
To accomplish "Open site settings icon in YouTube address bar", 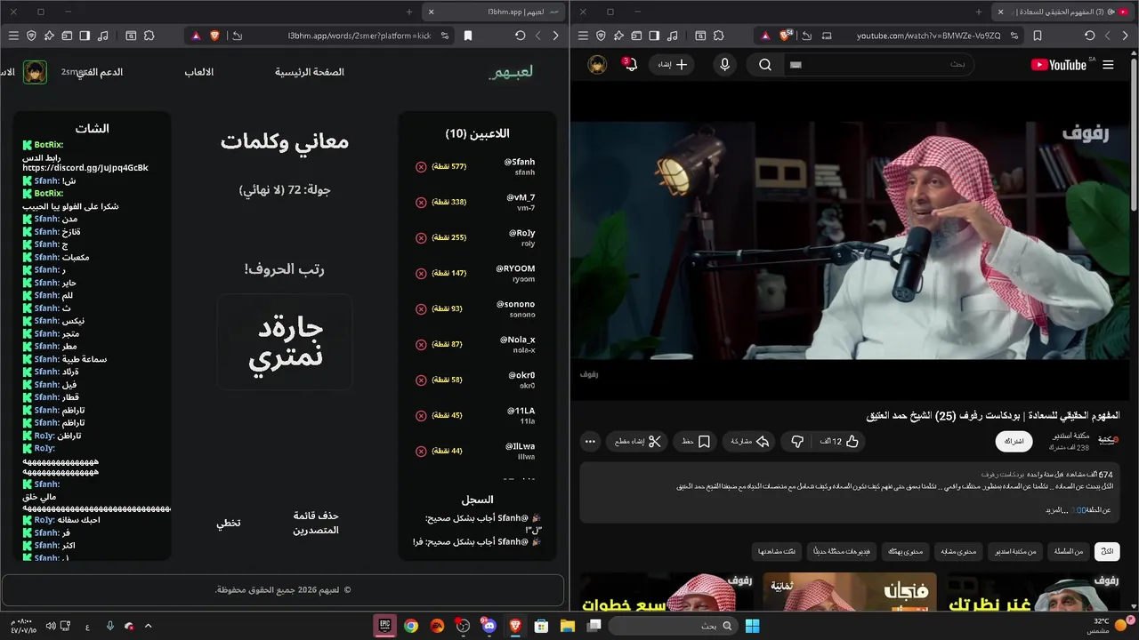I will coord(1014,36).
